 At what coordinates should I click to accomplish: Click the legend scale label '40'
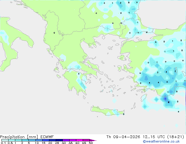(77, 143)
